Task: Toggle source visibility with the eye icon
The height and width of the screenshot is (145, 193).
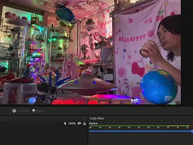Action: 79,123
